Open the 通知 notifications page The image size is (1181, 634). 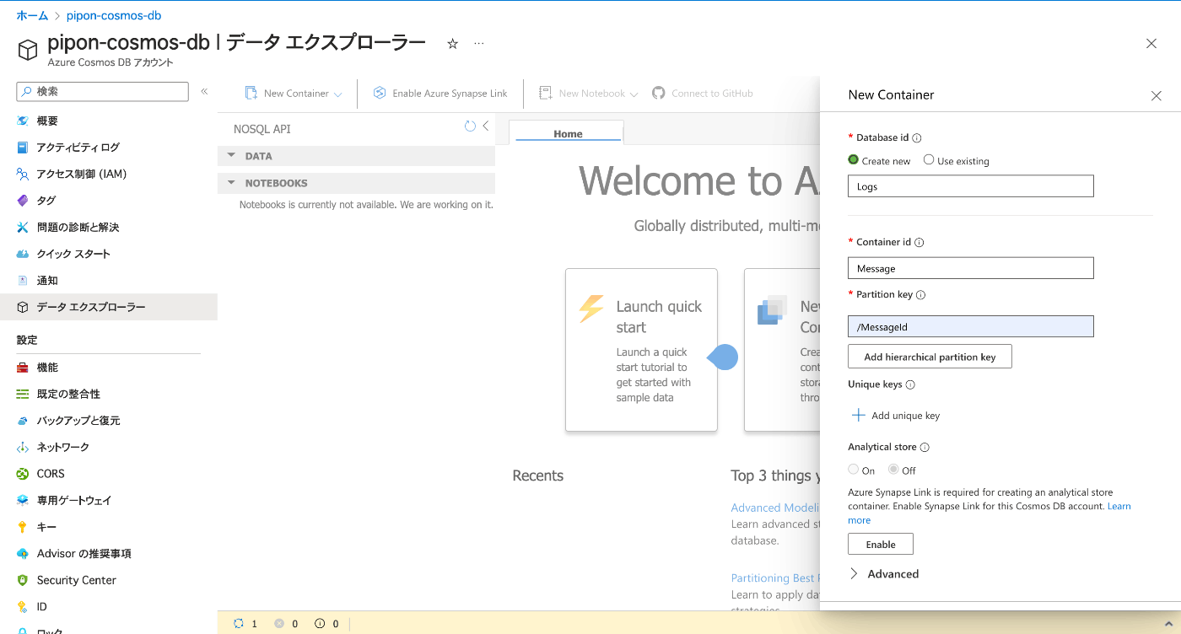[47, 281]
